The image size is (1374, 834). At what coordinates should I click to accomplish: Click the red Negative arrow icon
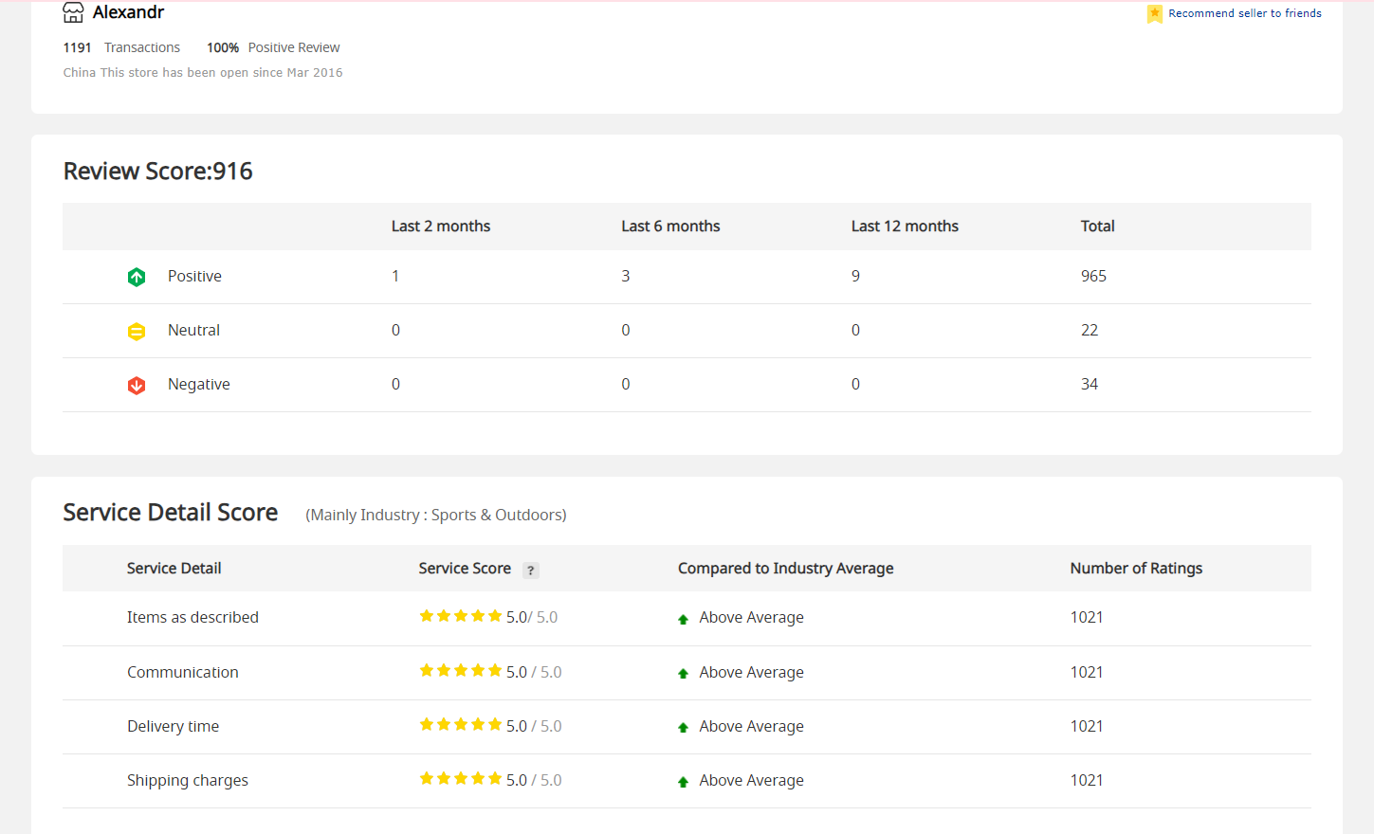pyautogui.click(x=137, y=385)
